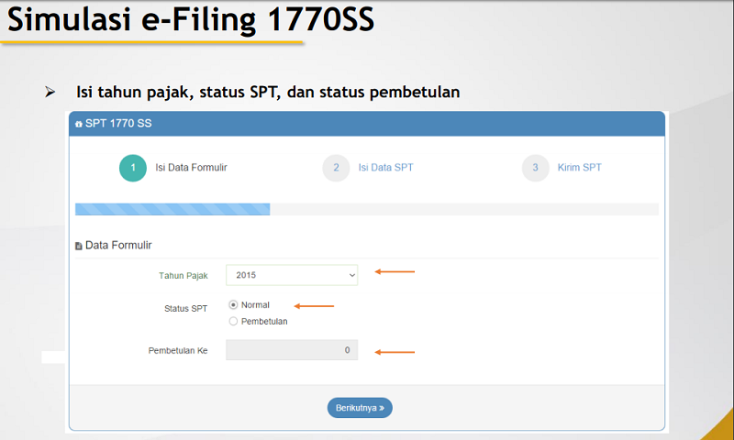The width and height of the screenshot is (734, 440).
Task: Switch to the Isi Data SPT step label
Action: (385, 168)
